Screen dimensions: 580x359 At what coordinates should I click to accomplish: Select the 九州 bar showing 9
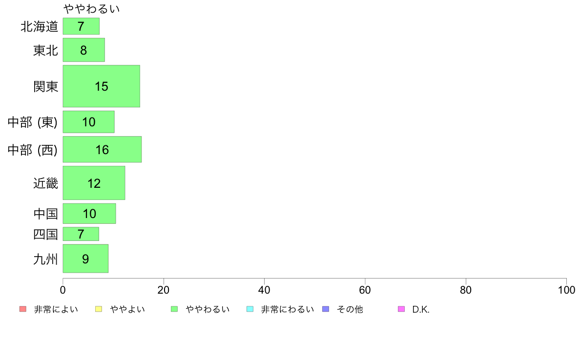coord(85,259)
